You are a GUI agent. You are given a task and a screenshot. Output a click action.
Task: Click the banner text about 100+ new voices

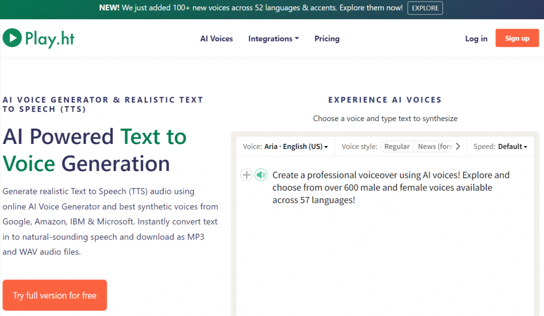point(251,8)
